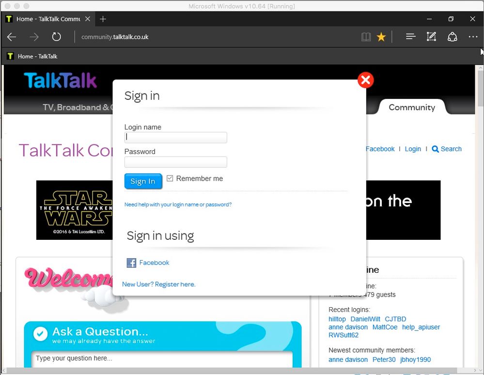Open Peter30 user profile link
The width and height of the screenshot is (484, 375).
[384, 359]
